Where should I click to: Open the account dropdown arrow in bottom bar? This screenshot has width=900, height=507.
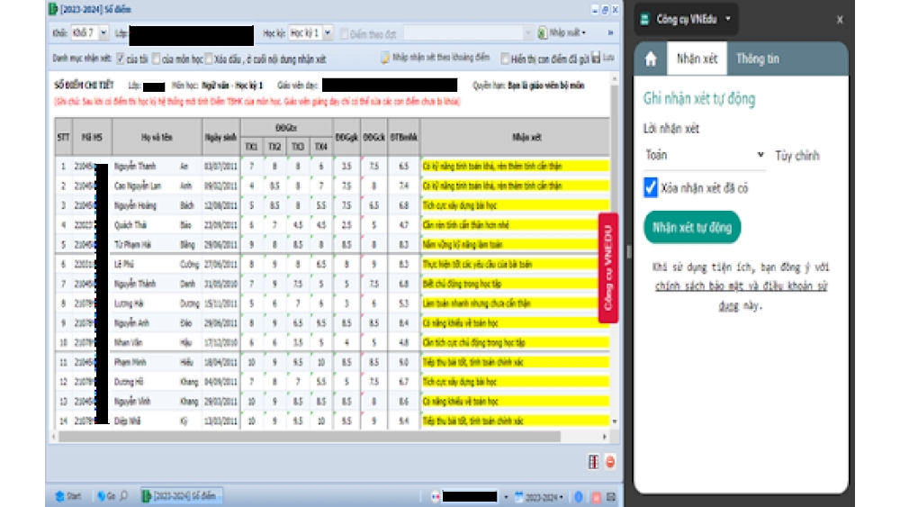(506, 497)
